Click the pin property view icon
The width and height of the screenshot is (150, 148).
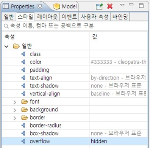coord(99,6)
